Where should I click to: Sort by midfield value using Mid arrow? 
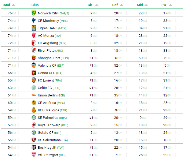click(x=146, y=5)
